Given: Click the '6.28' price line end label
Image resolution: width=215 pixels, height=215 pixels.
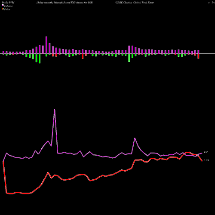Looking at the screenshot, I should [206, 160].
